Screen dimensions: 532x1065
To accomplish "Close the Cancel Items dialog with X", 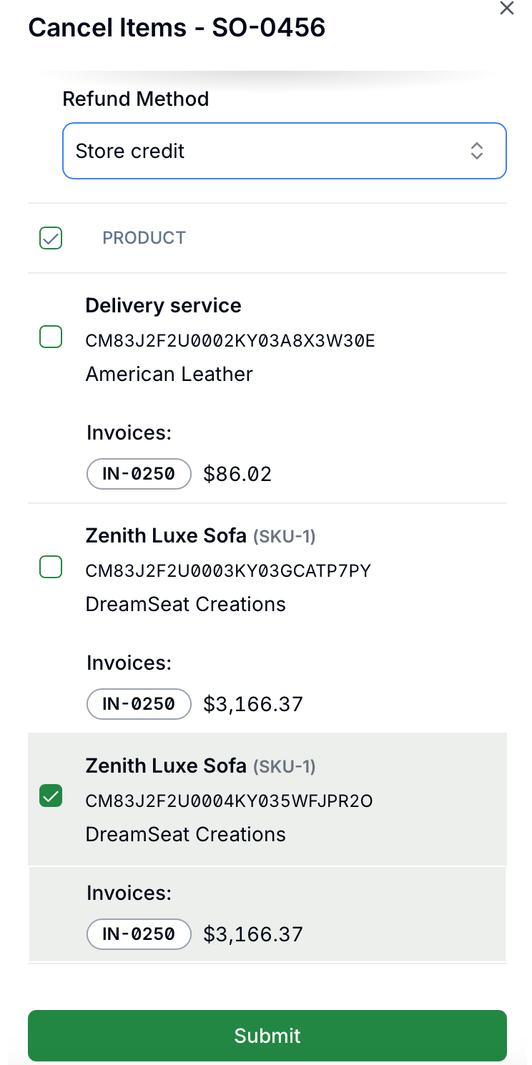I will pyautogui.click(x=506, y=9).
